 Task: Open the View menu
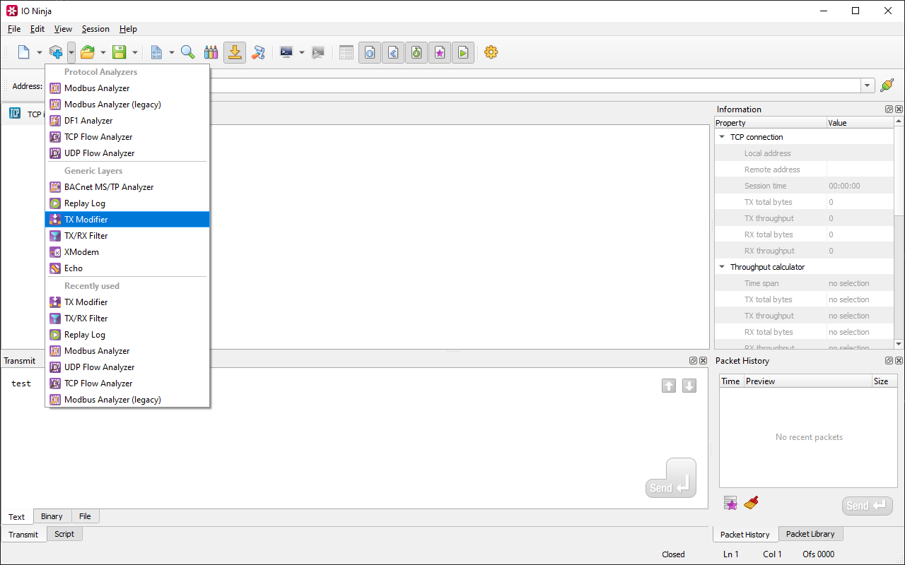click(x=63, y=29)
